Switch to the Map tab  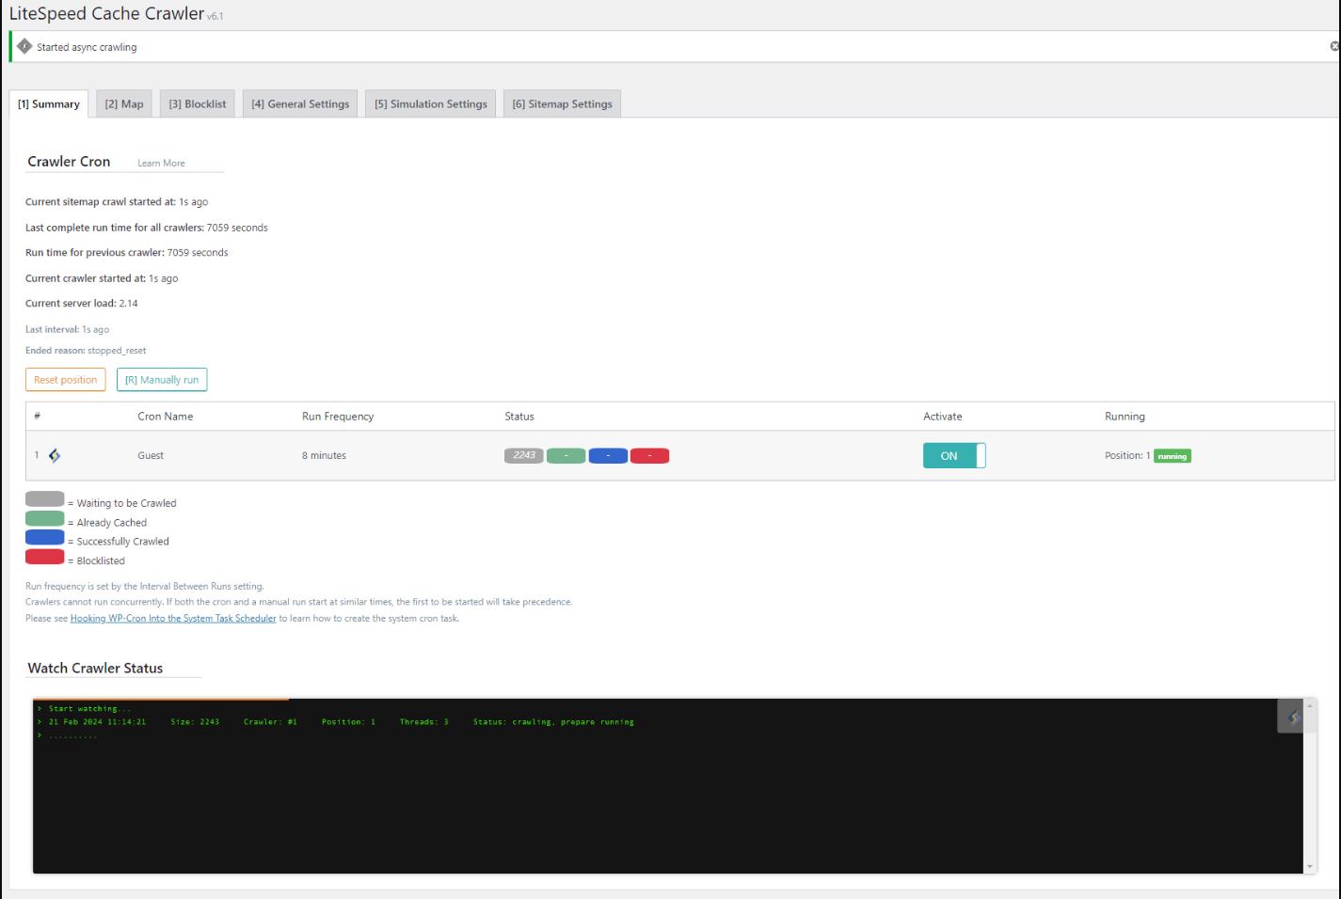click(x=124, y=104)
